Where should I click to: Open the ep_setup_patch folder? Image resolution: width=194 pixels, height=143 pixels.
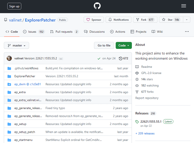[x=25, y=132]
